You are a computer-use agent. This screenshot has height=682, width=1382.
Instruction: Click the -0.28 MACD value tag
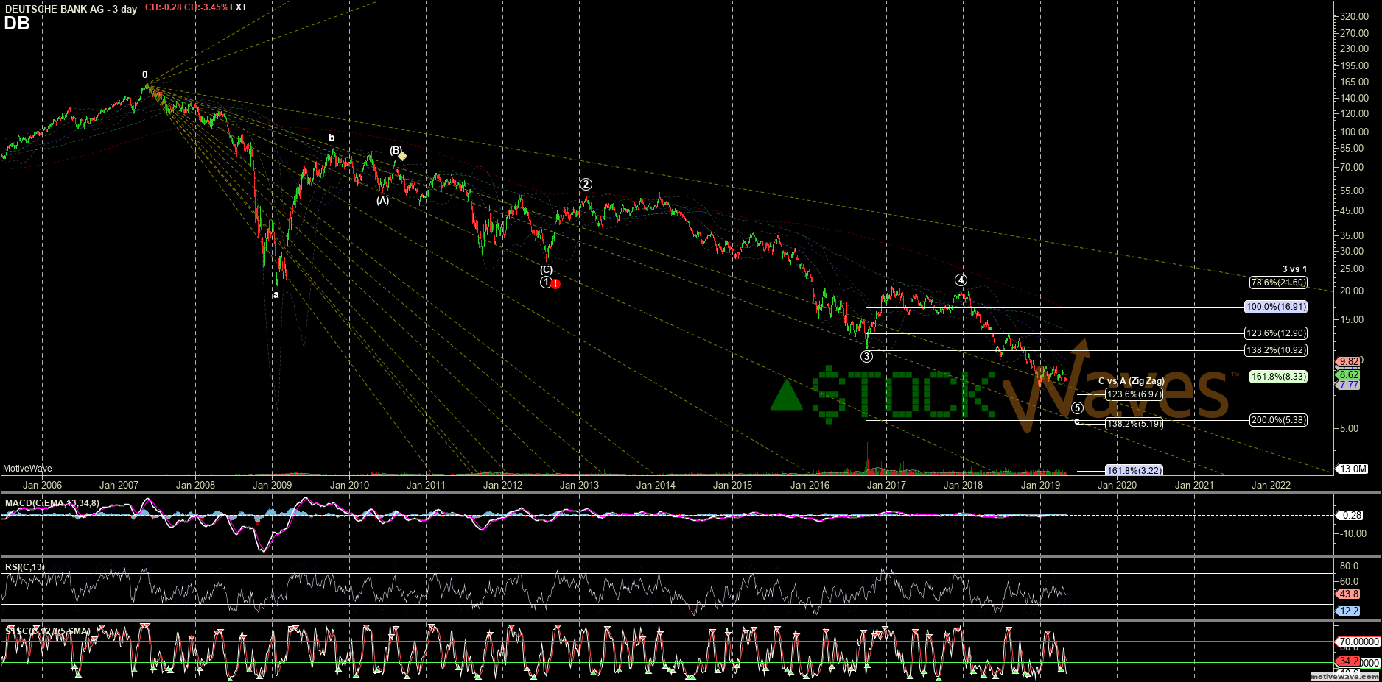coord(1350,515)
